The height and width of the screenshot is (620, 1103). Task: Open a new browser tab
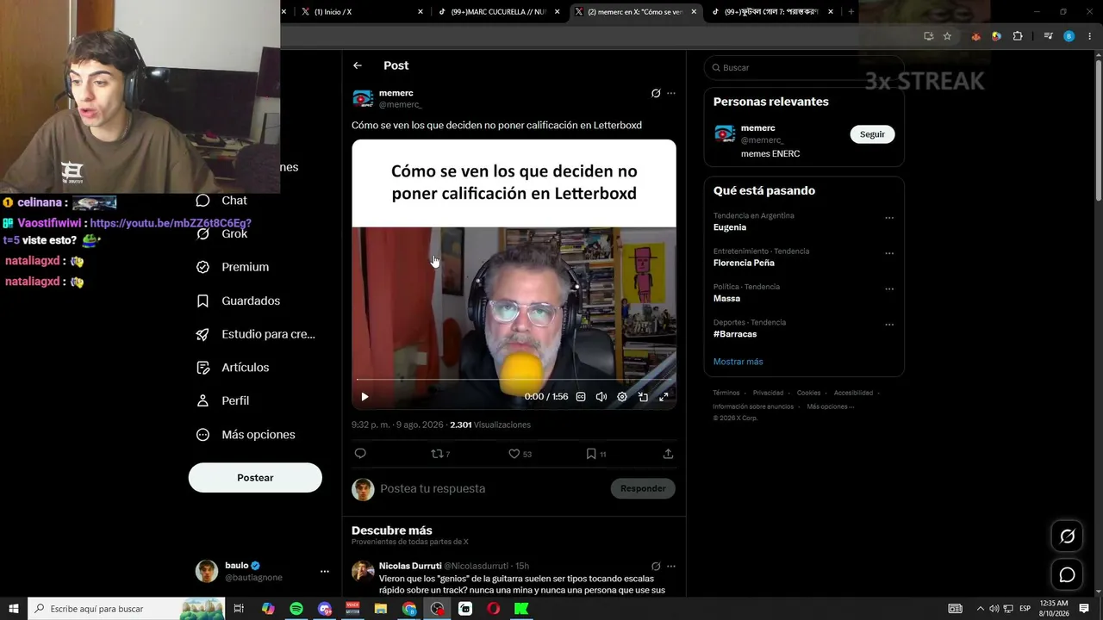[851, 12]
